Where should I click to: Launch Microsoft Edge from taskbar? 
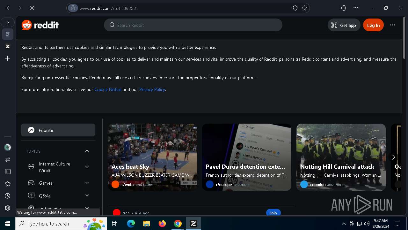click(x=131, y=224)
